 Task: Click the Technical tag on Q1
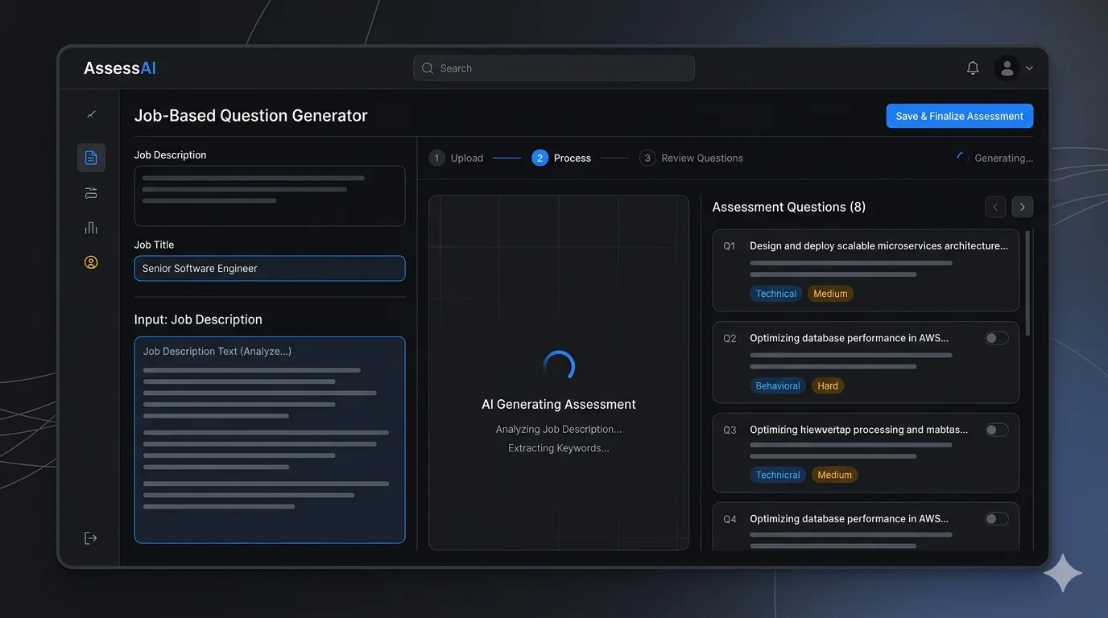click(776, 294)
